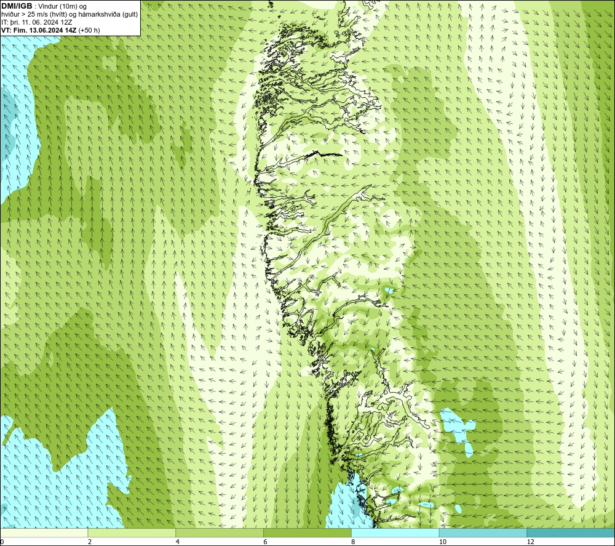Select the 2–4 m/s light green band

(132, 532)
